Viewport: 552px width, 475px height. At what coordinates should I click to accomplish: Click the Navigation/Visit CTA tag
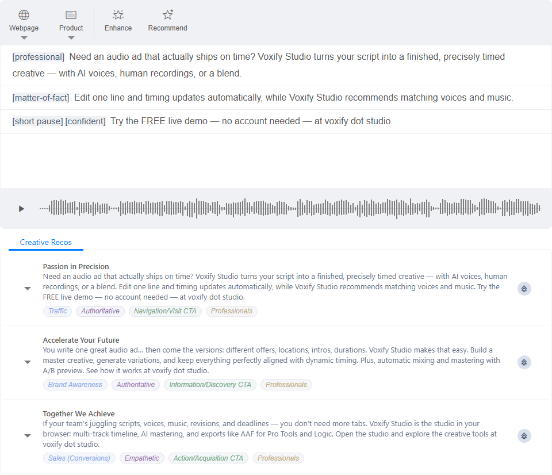coord(165,311)
